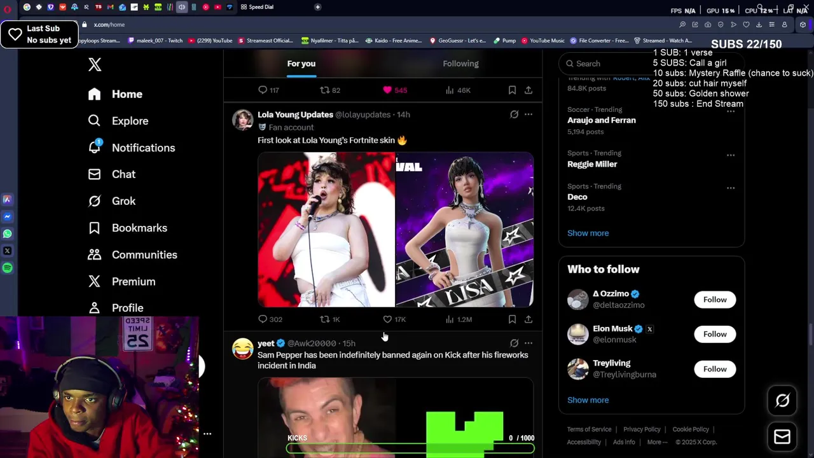Bookmark the Lola Young Fortnite post
Viewport: 814px width, 458px height.
point(512,319)
